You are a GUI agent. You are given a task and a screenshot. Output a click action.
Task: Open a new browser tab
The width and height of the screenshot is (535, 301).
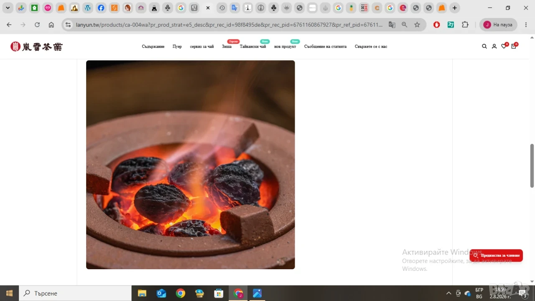click(x=455, y=8)
